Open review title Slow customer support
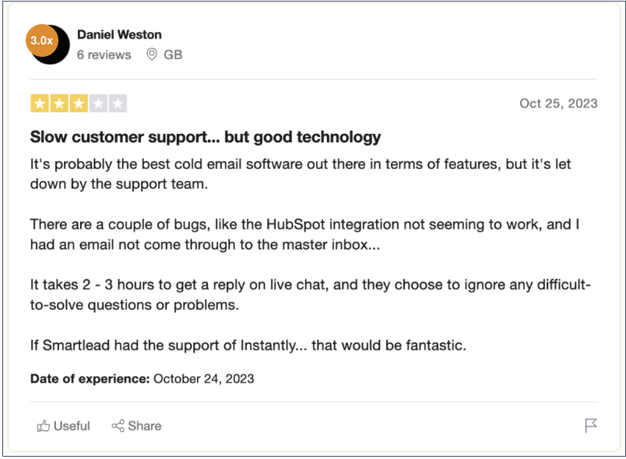 pyautogui.click(x=206, y=137)
